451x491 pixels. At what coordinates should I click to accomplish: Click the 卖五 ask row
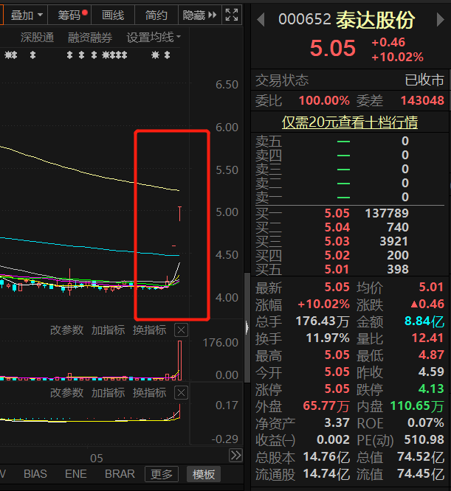click(x=350, y=142)
